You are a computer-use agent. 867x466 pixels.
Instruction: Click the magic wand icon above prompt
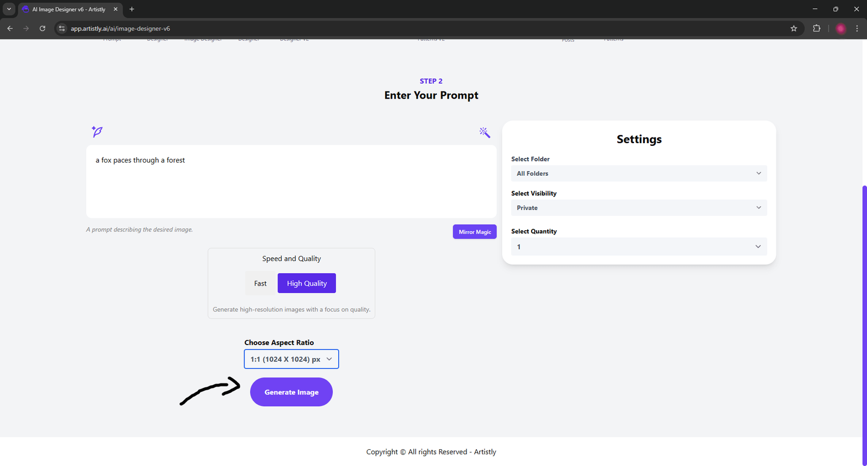click(484, 132)
